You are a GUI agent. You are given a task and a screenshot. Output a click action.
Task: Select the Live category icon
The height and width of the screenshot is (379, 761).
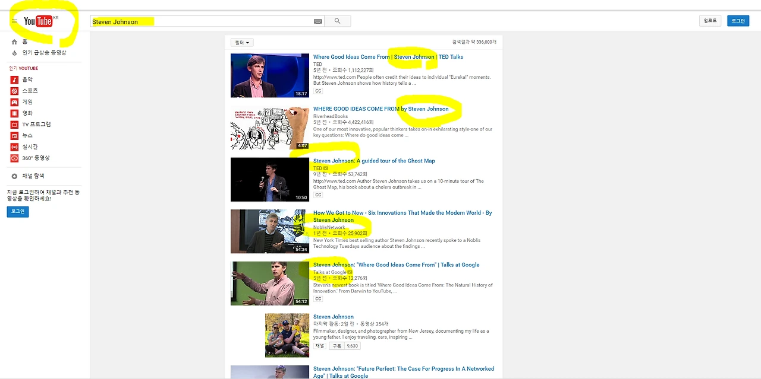(x=15, y=147)
